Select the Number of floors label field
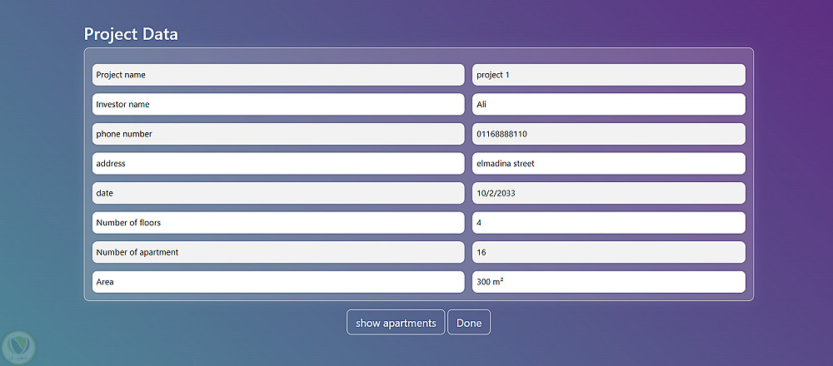This screenshot has width=833, height=366. coord(277,223)
